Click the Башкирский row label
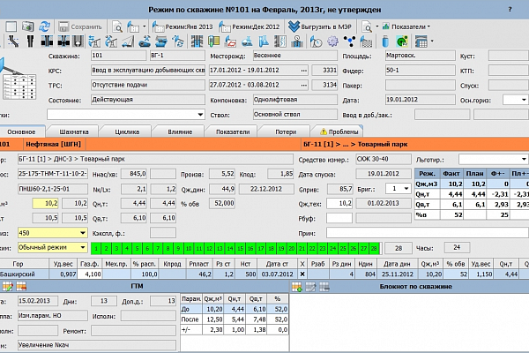Image resolution: width=529 pixels, height=353 pixels. pyautogui.click(x=18, y=274)
